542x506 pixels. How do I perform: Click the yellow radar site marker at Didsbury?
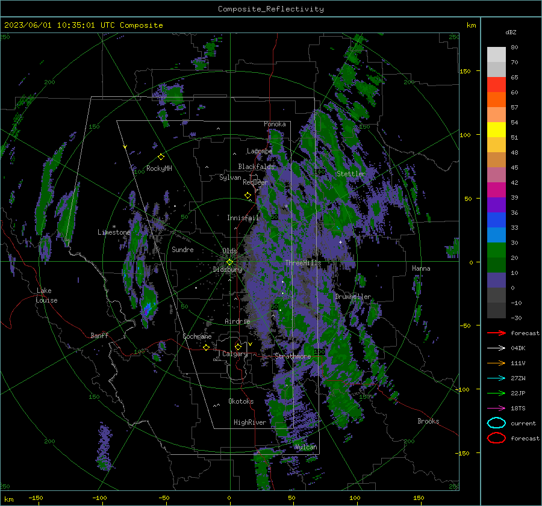(229, 262)
